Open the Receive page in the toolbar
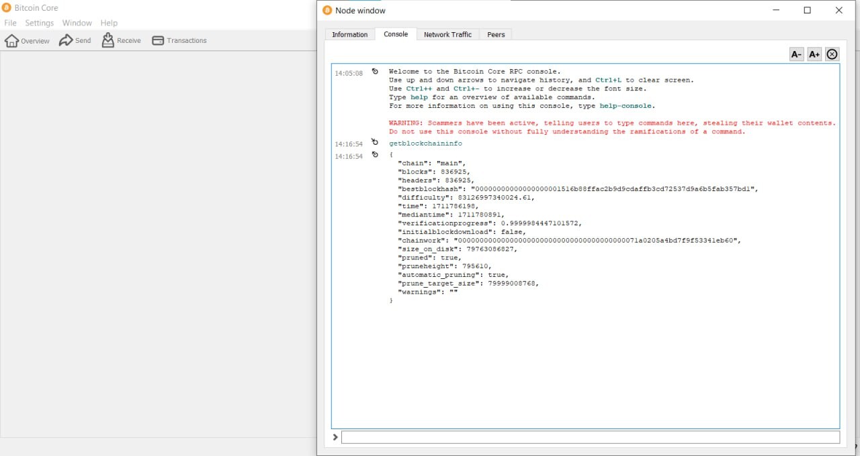Screen dimensions: 860x456 coord(121,41)
